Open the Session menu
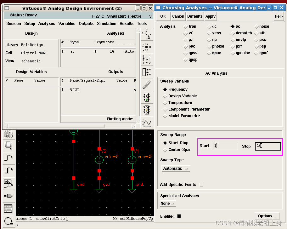Viewport: 287px width, 229px height. tap(14, 24)
